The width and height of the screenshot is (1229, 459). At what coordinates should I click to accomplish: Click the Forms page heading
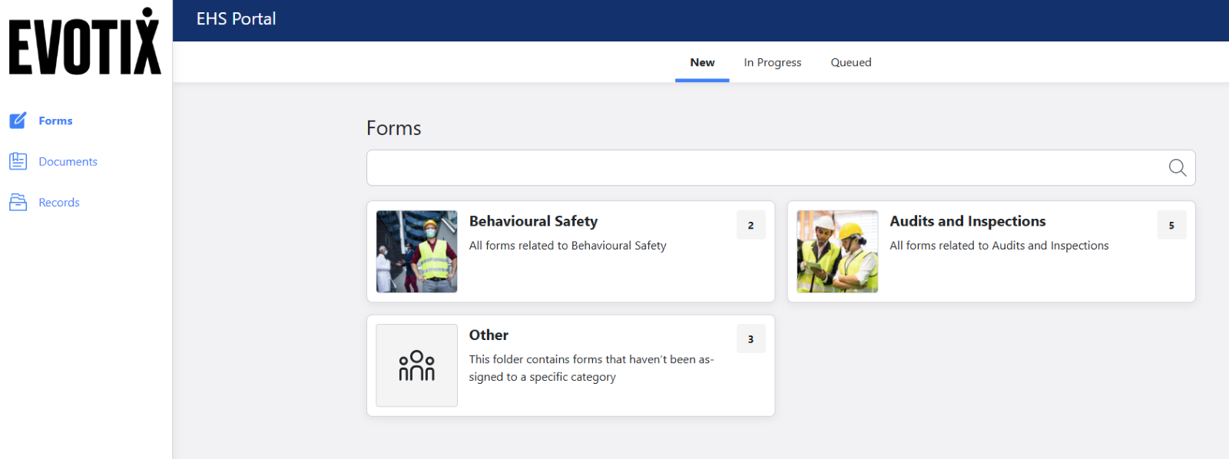coord(393,127)
